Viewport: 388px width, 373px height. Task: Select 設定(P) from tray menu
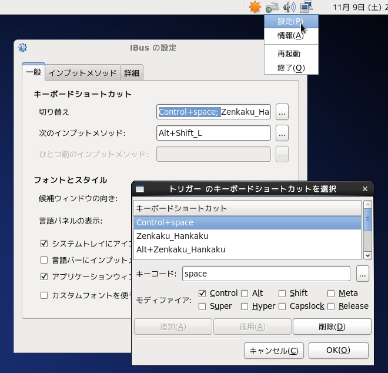pos(291,22)
